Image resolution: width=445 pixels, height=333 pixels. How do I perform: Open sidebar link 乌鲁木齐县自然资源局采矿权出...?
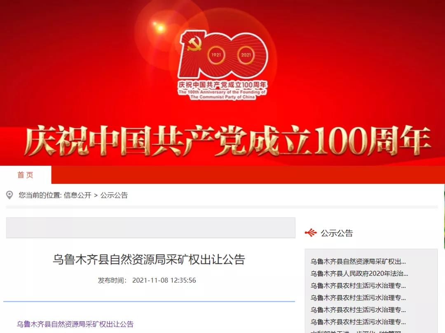coord(358,261)
